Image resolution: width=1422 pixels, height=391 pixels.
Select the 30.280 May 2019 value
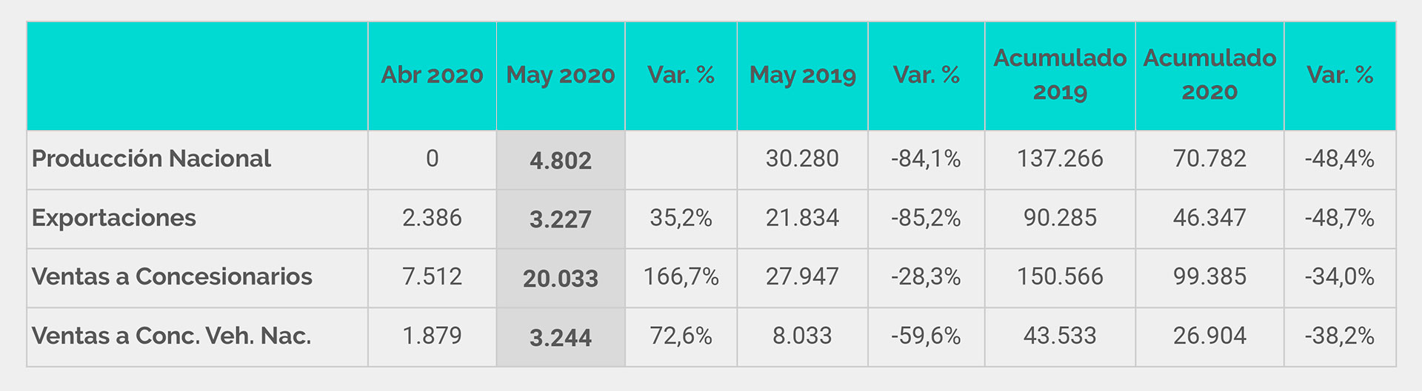pyautogui.click(x=802, y=159)
